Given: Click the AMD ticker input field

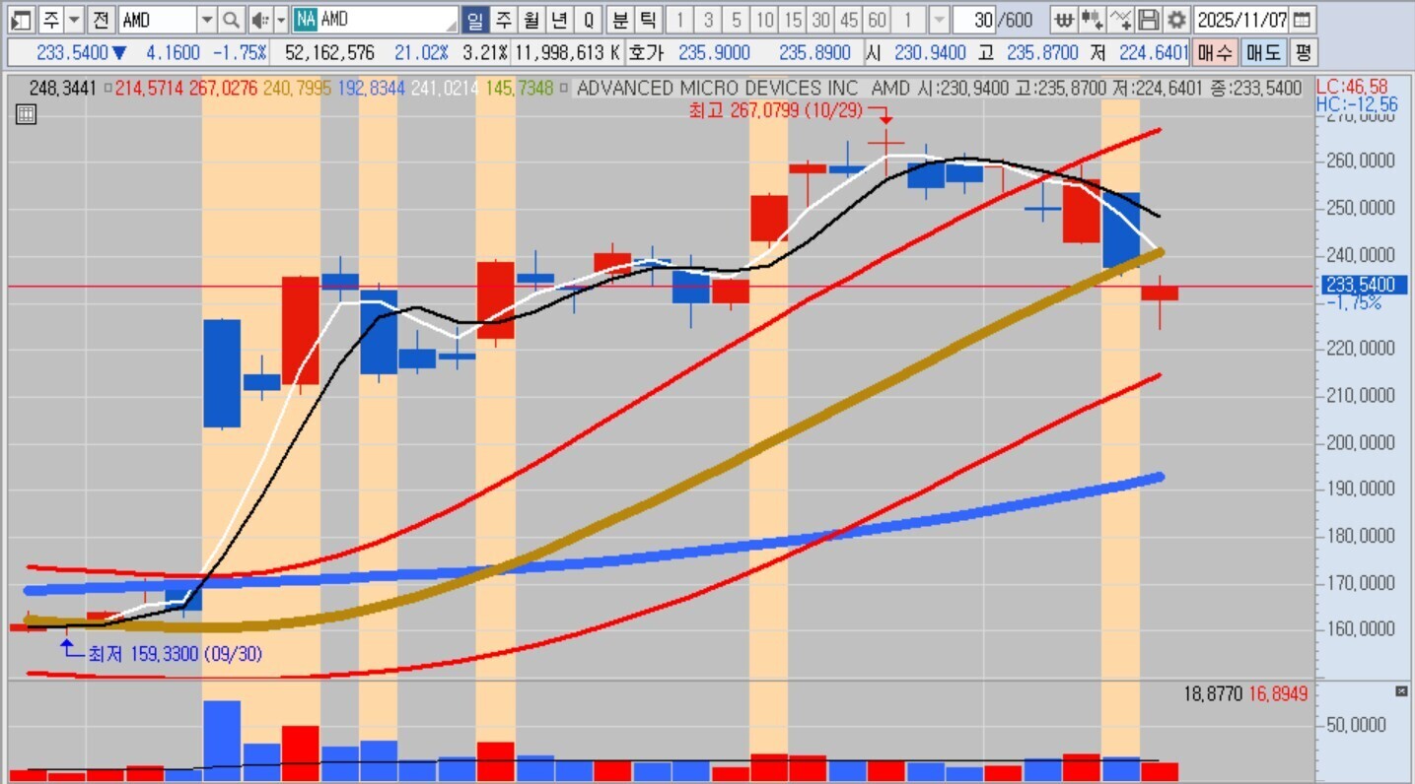Looking at the screenshot, I should 158,19.
